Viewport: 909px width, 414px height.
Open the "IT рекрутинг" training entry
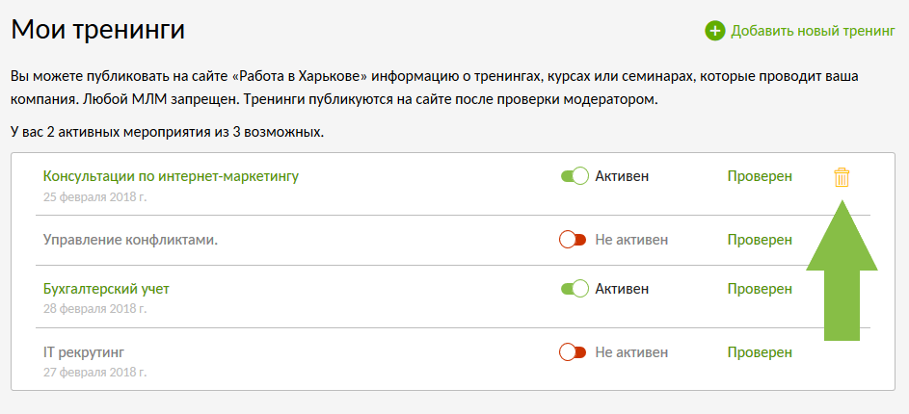(84, 351)
